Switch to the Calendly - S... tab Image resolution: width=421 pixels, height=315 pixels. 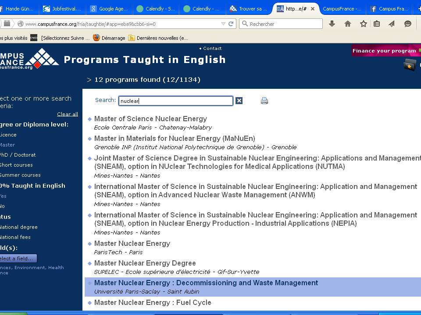156,9
